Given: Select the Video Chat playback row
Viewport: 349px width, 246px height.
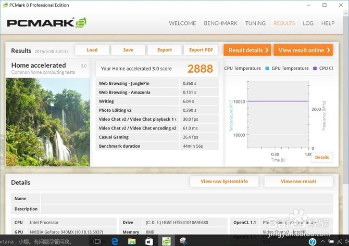Looking at the screenshot, I should (157, 119).
